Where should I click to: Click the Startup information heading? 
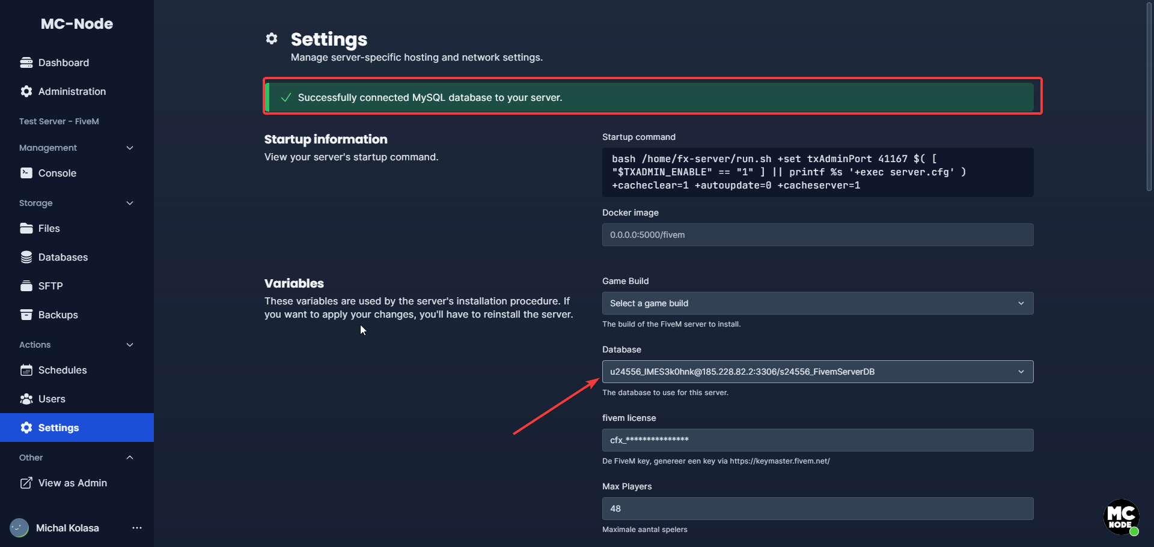(326, 139)
